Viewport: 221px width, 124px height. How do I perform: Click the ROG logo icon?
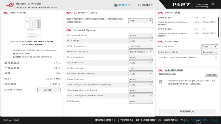(10, 5)
